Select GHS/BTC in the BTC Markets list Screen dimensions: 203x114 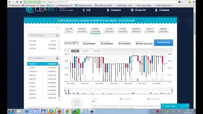[x=43, y=64]
